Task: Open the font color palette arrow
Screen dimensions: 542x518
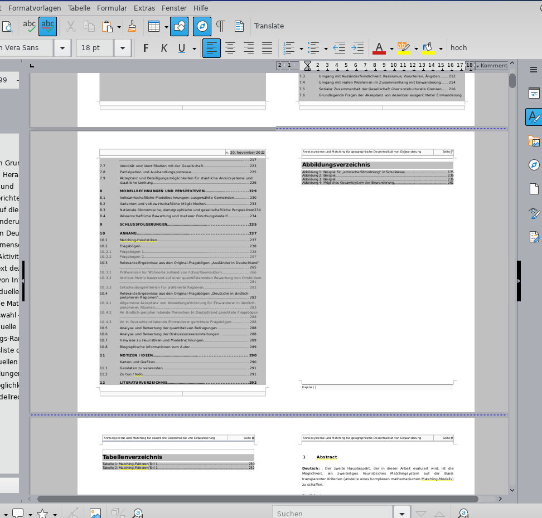Action: click(391, 48)
